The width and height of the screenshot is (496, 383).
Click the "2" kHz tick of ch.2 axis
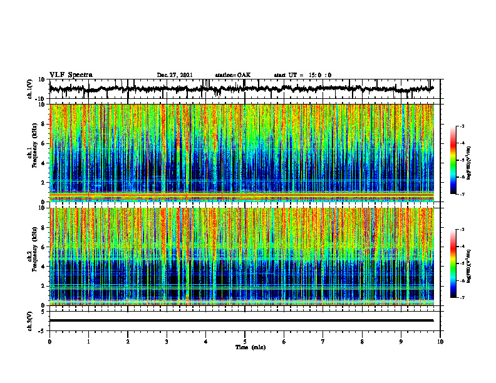tap(44, 286)
